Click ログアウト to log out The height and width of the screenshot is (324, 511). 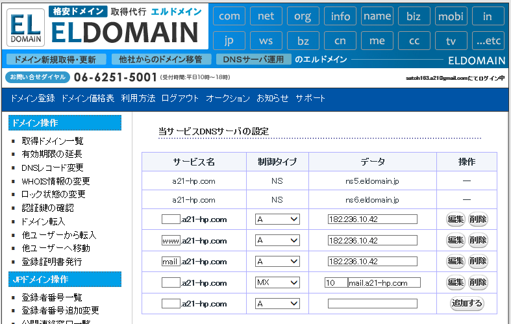pyautogui.click(x=180, y=98)
